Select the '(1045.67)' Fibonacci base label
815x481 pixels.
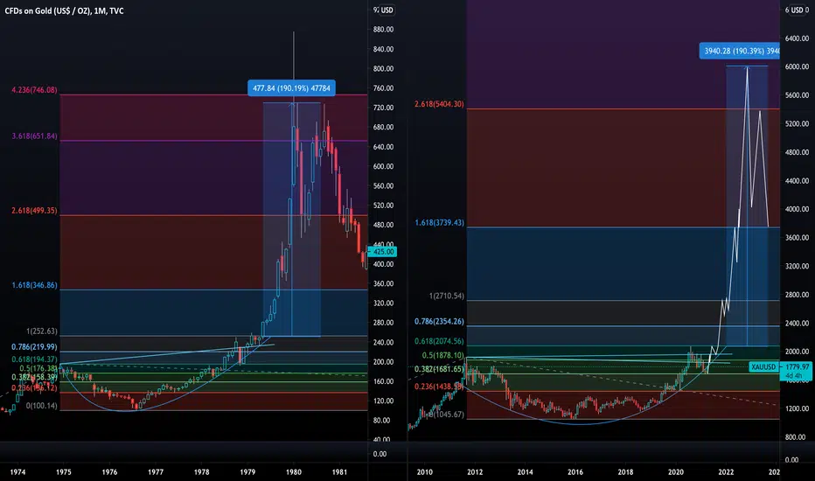coord(448,415)
